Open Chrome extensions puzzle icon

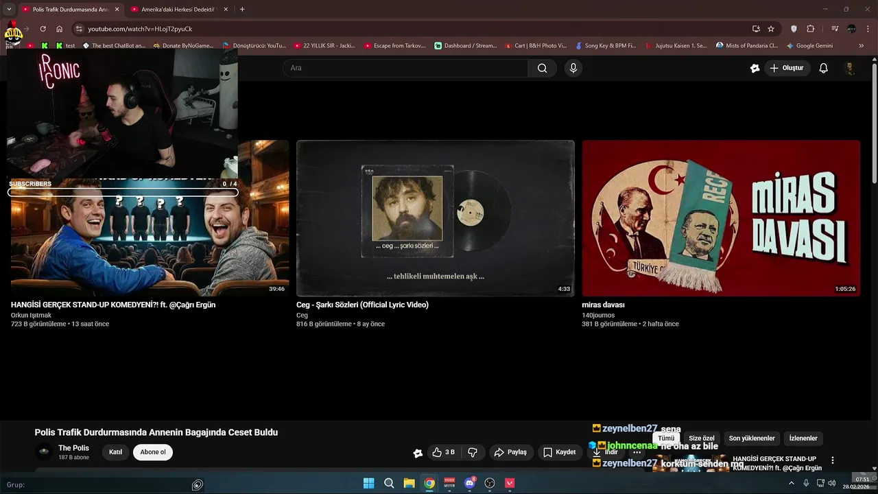pyautogui.click(x=811, y=29)
